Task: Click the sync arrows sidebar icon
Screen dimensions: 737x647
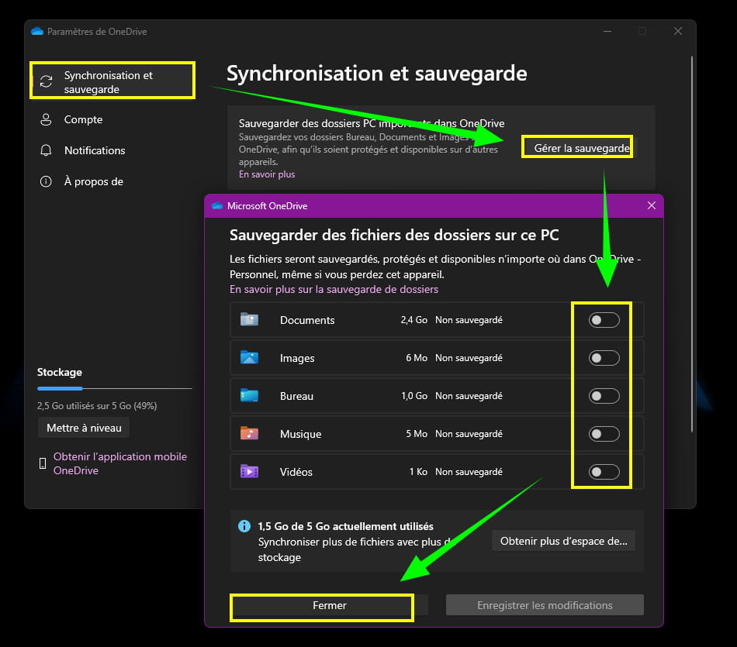Action: [x=46, y=81]
